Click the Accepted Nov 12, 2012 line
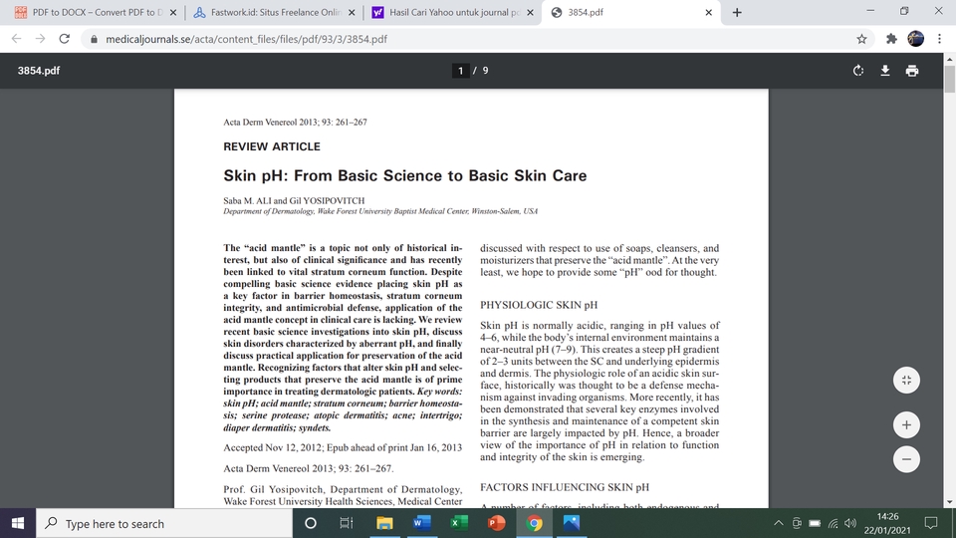Image resolution: width=956 pixels, height=538 pixels. tap(343, 447)
